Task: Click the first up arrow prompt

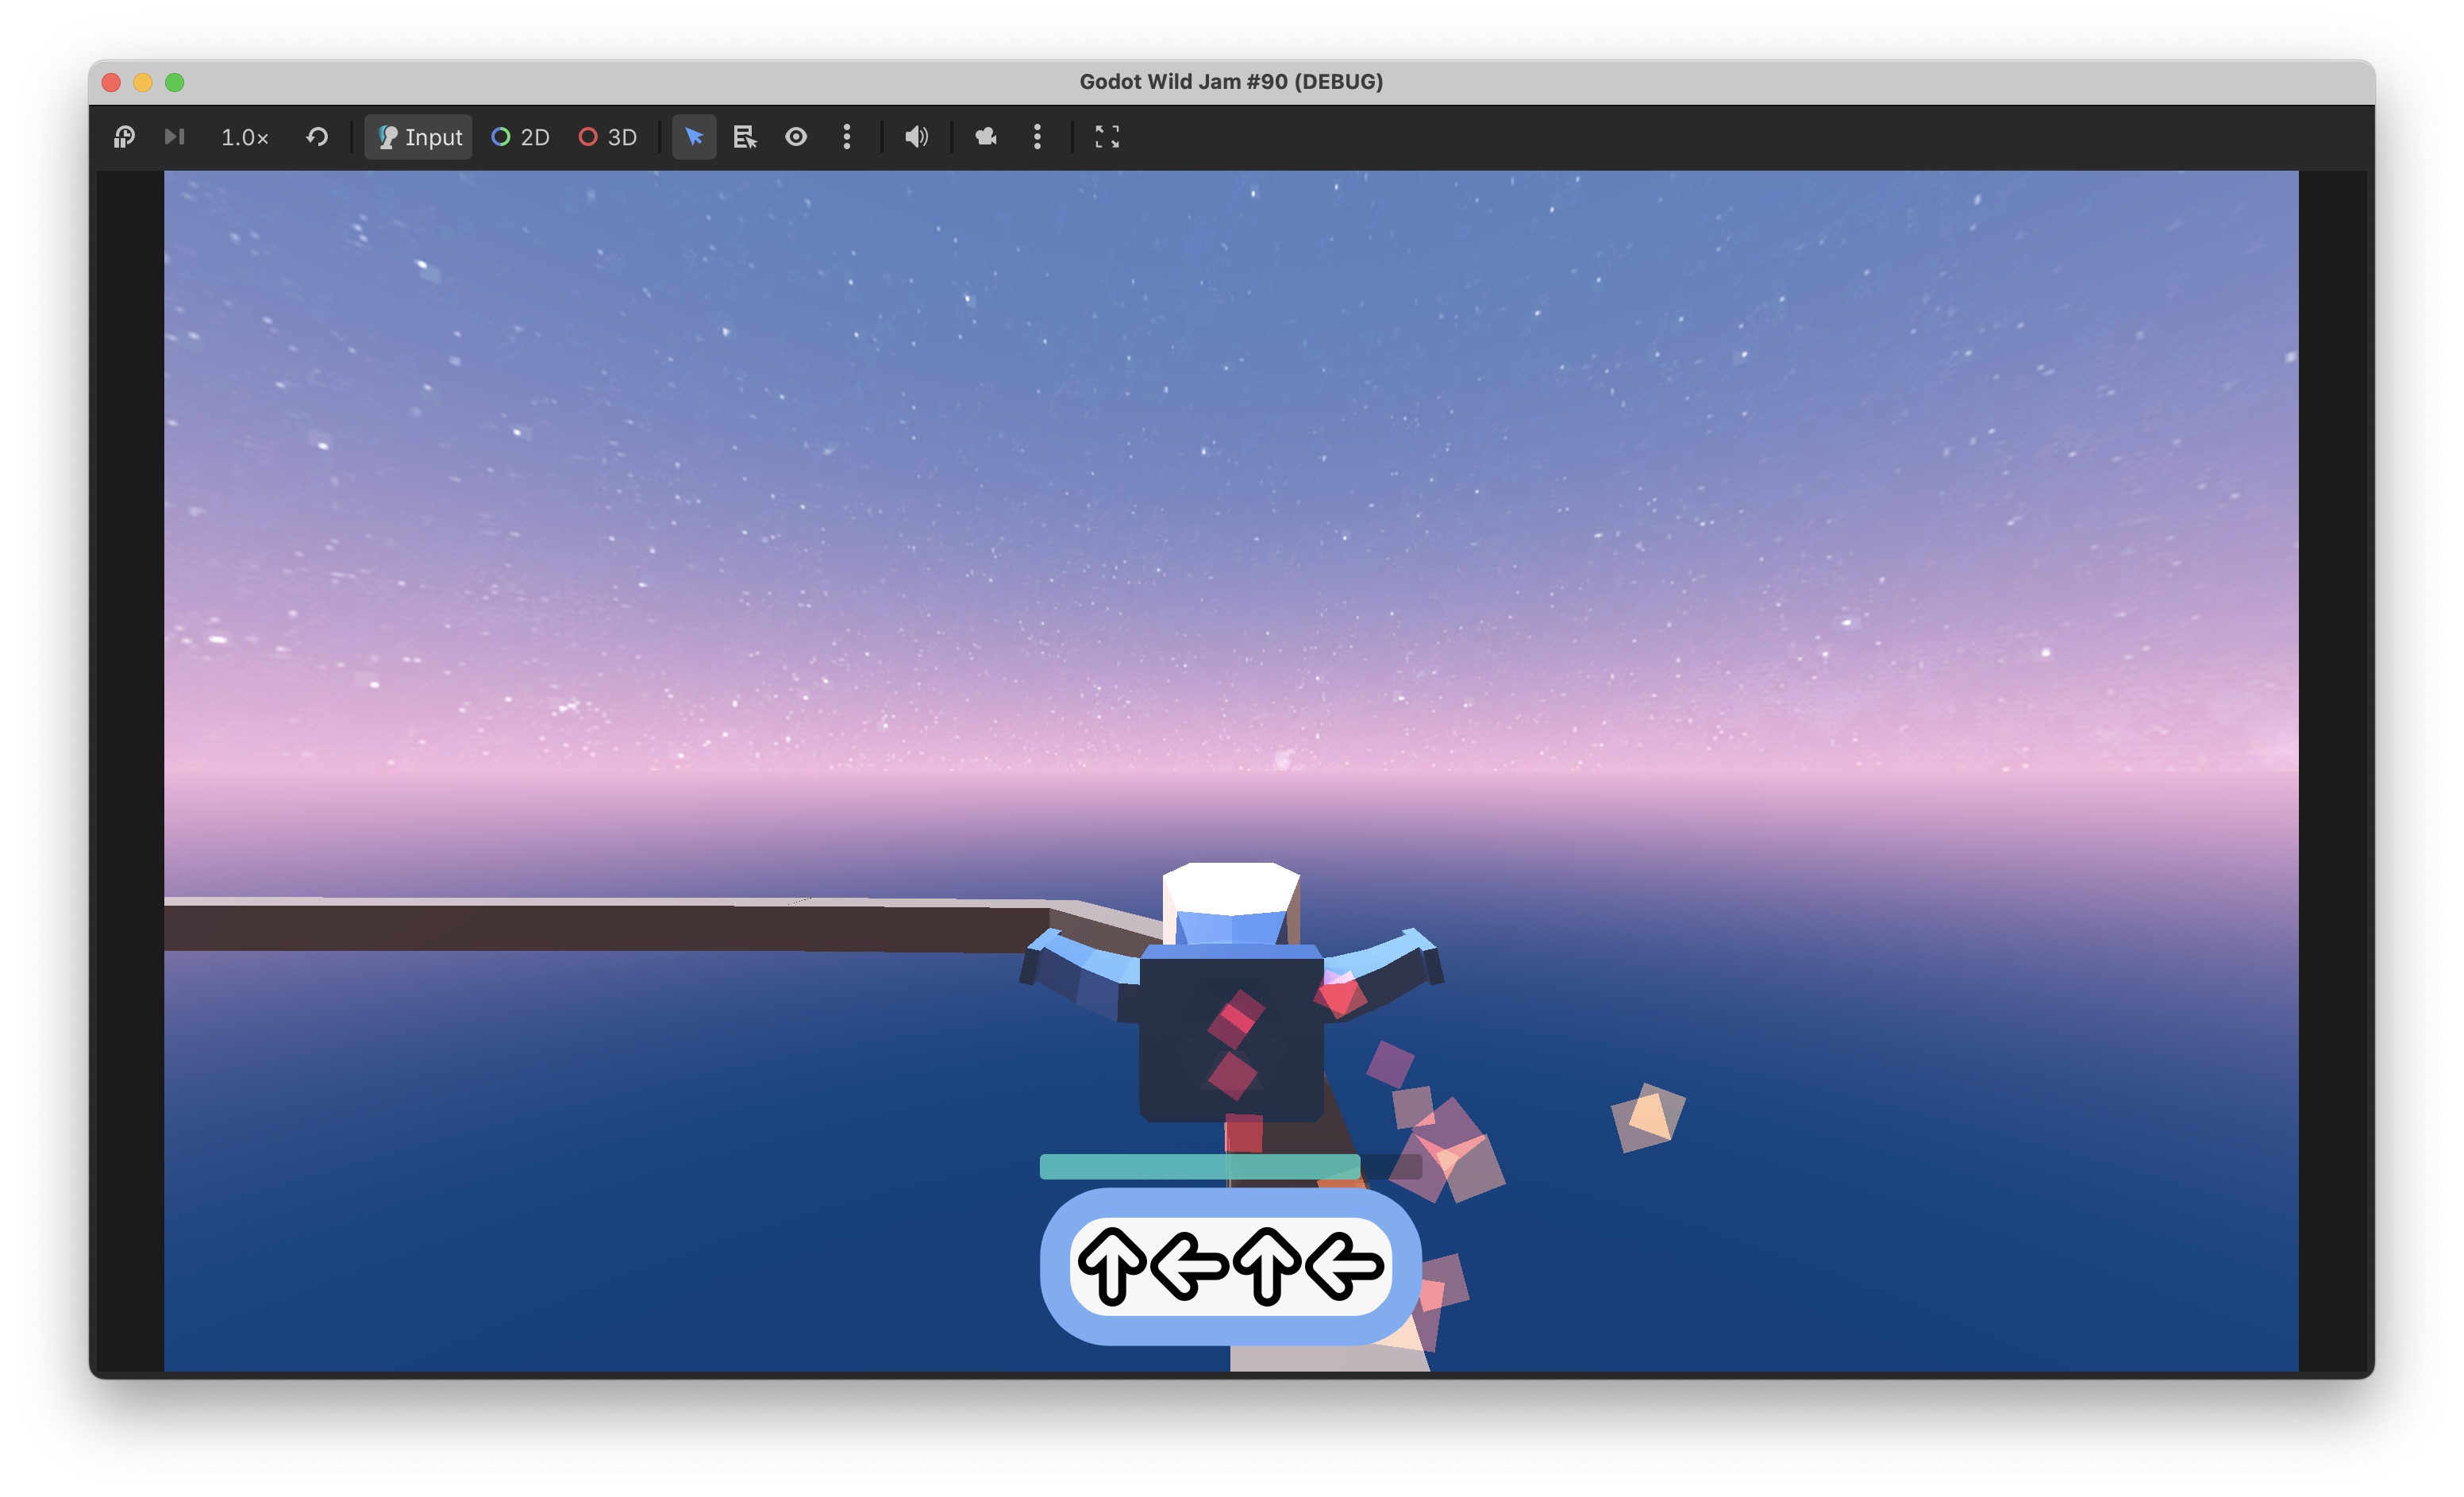Action: pyautogui.click(x=1112, y=1266)
